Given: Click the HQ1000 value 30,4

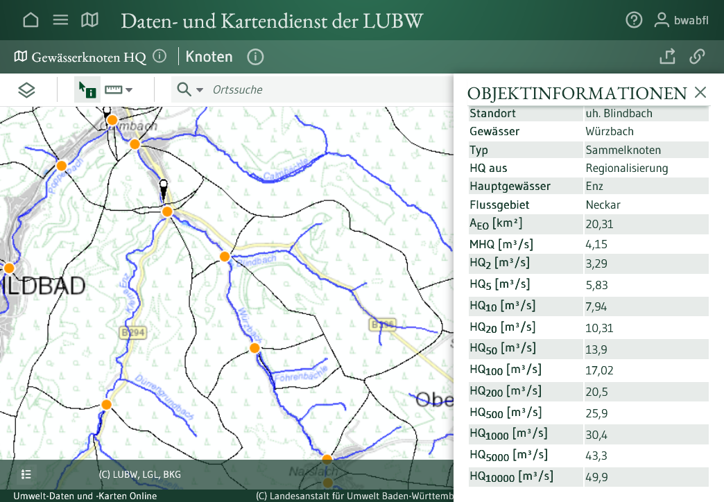Looking at the screenshot, I should tap(596, 435).
